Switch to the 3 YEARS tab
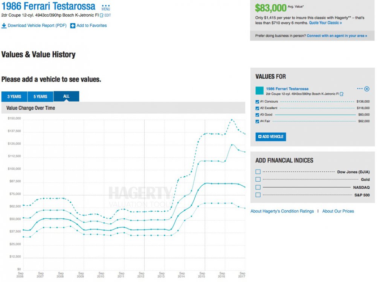The width and height of the screenshot is (377, 282). coord(14,97)
